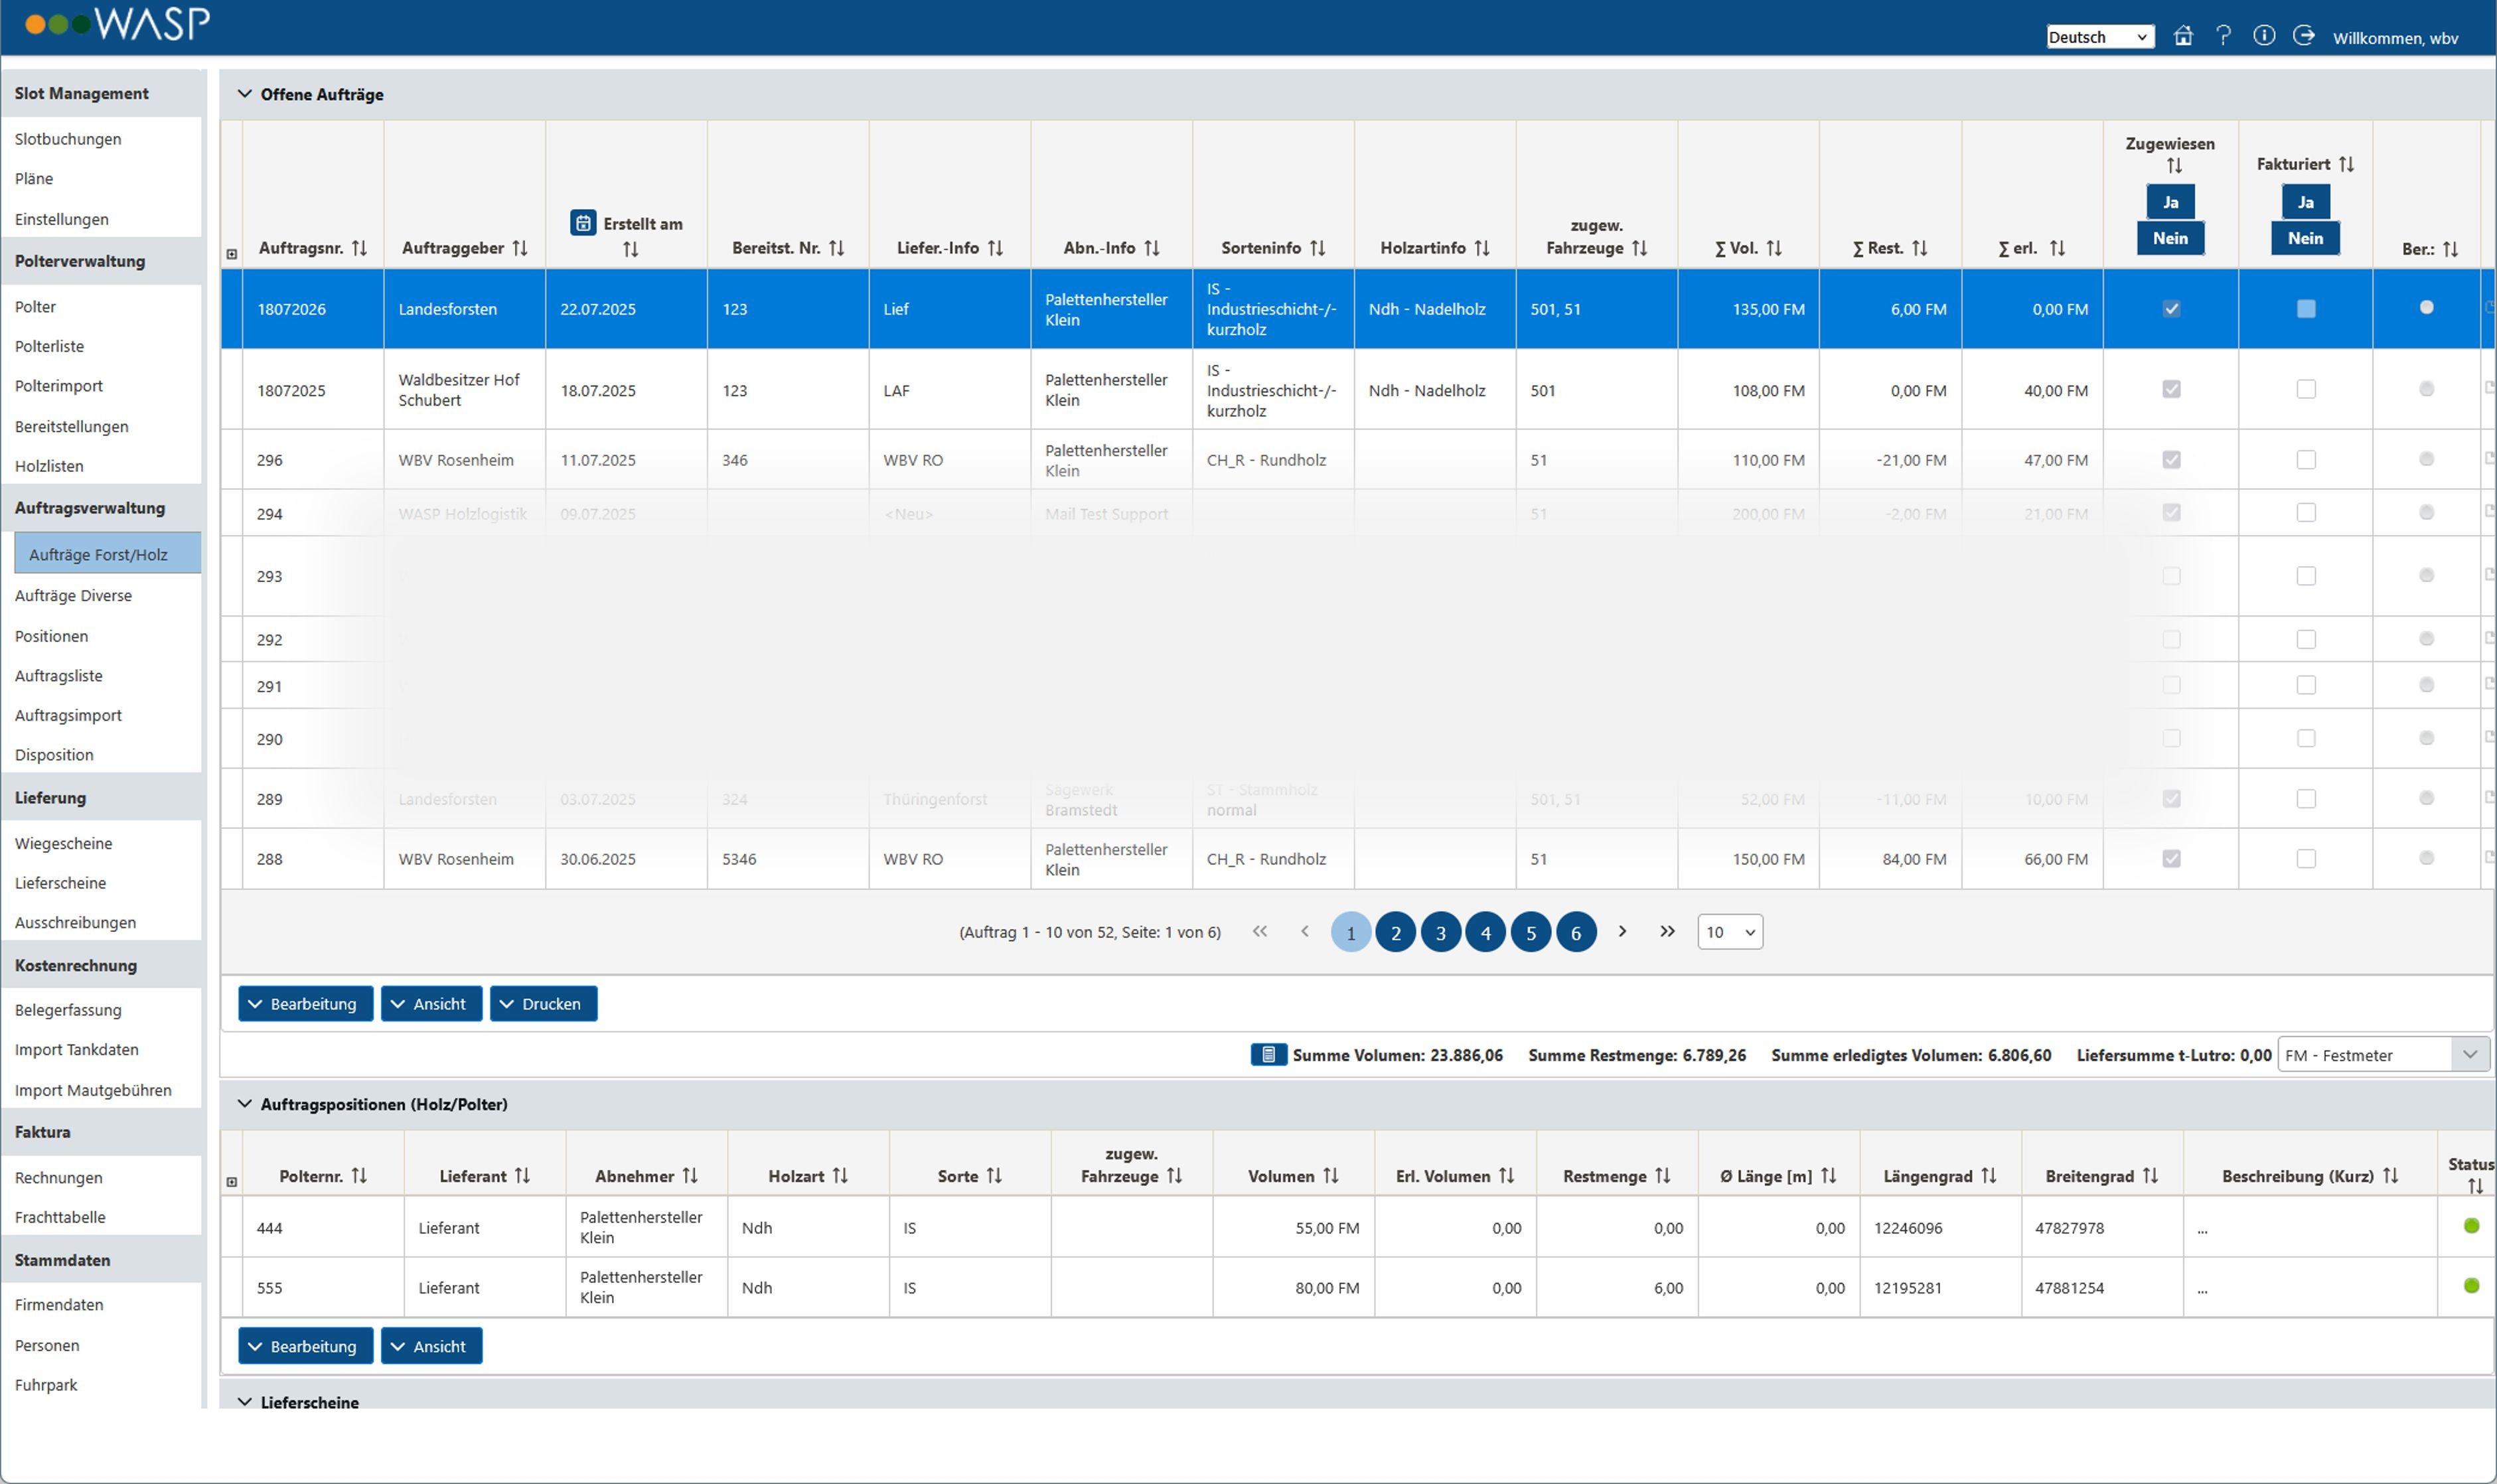Viewport: 2497px width, 1484px height.
Task: Check Fakturiert box for order 288
Action: pos(2305,858)
